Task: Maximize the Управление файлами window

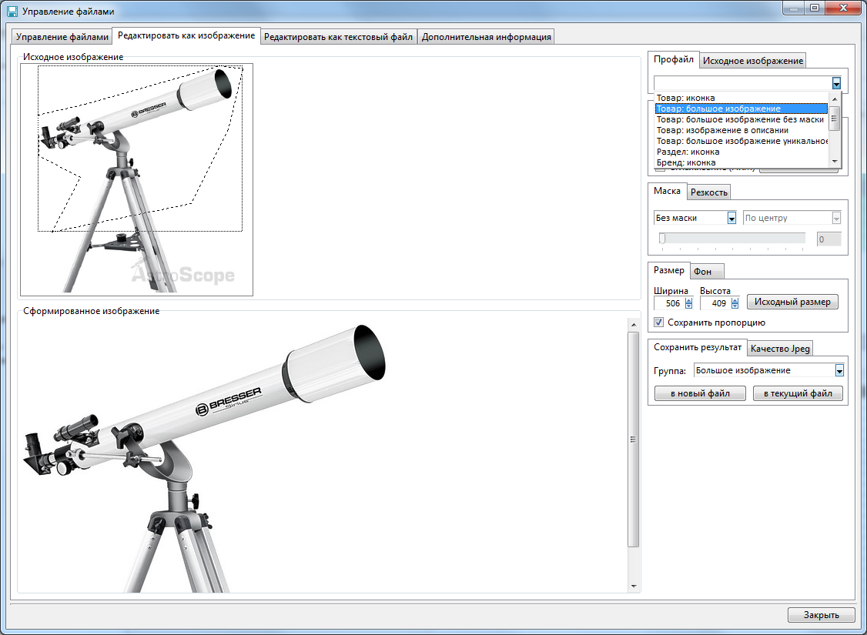Action: [x=814, y=8]
